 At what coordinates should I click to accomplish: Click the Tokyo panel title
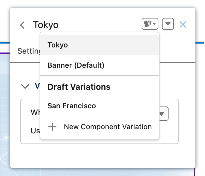pyautogui.click(x=46, y=25)
